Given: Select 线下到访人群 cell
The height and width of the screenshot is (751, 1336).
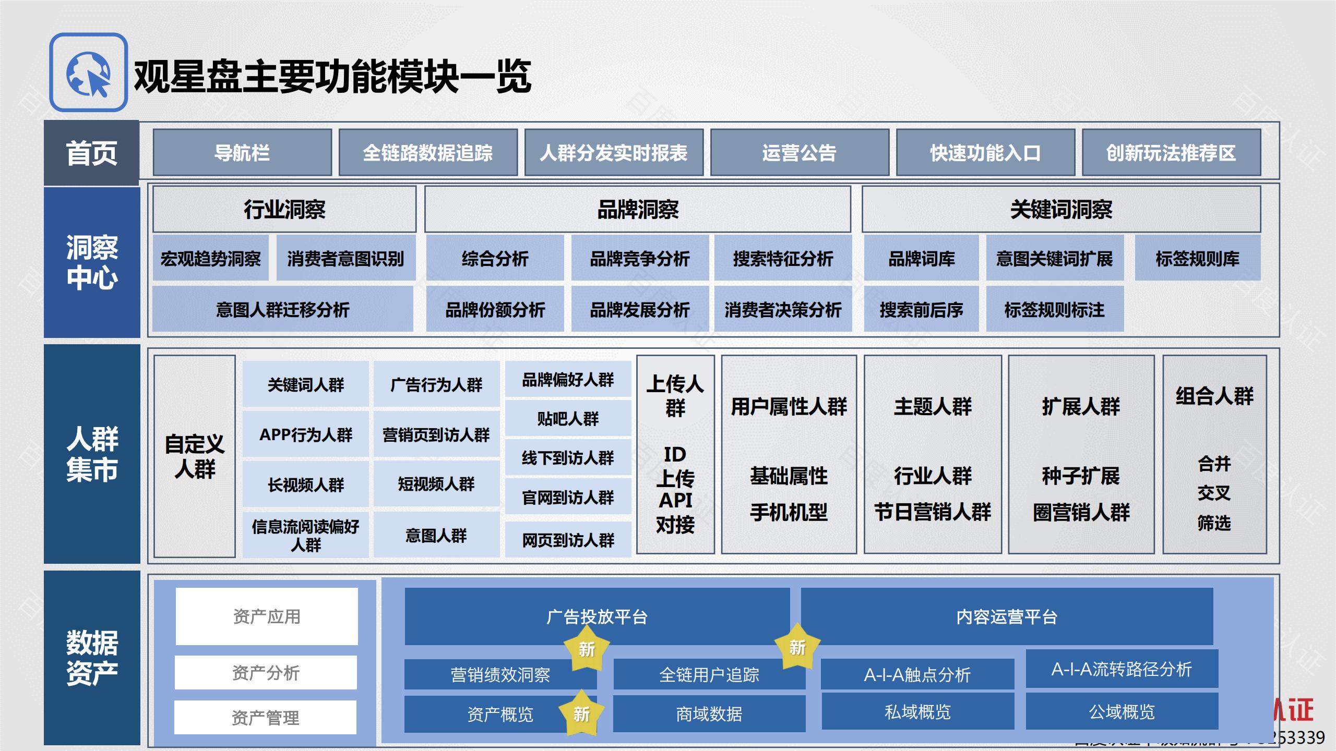Looking at the screenshot, I should 568,457.
